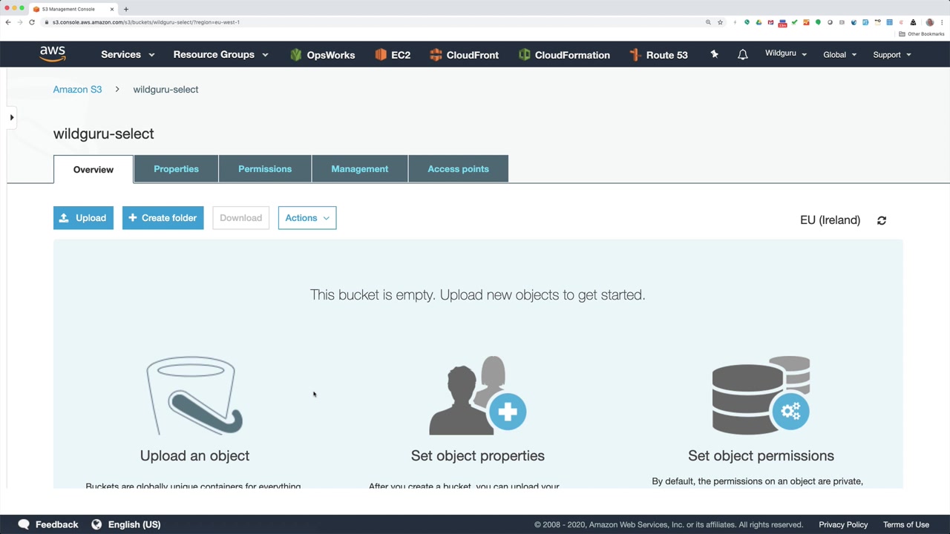Click the Upload an object heading
The width and height of the screenshot is (950, 534).
(194, 455)
